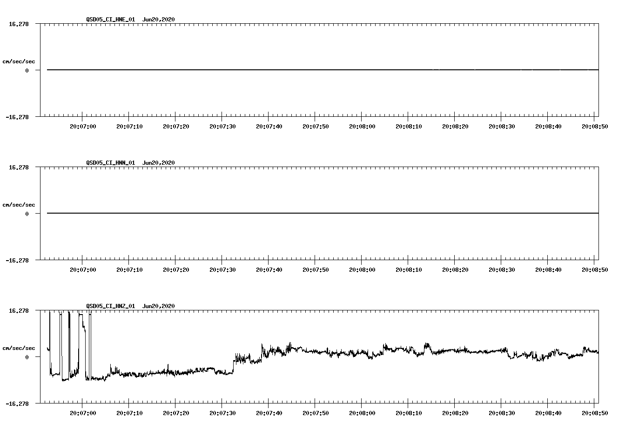Select the -16.278 minimum label on HNZ plot
This screenshot has height=430, width=632.
[17, 404]
